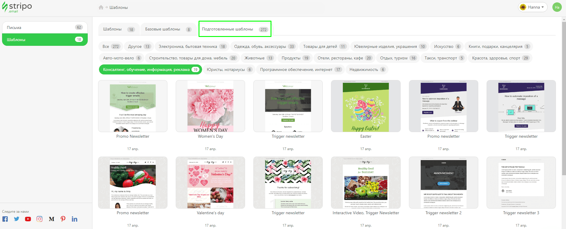Open Stripo Instagram page icon

click(x=39, y=219)
